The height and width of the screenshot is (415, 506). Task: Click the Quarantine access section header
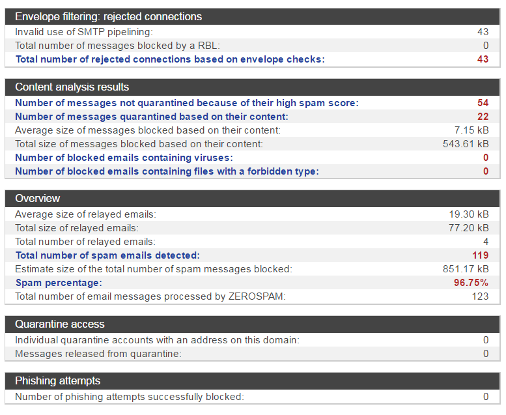(x=253, y=324)
